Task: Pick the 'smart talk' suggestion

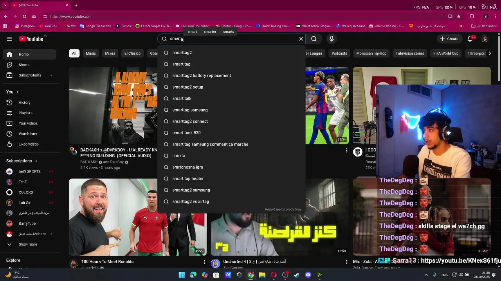Action: (x=231, y=98)
